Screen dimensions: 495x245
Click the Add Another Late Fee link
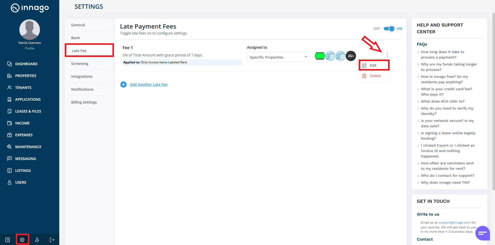148,85
